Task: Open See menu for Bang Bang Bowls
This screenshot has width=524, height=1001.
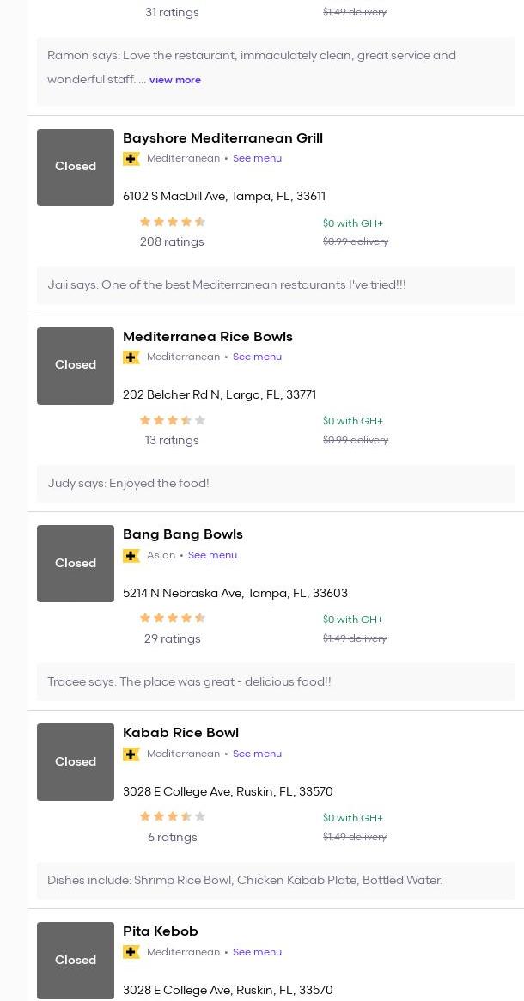Action: pyautogui.click(x=212, y=555)
